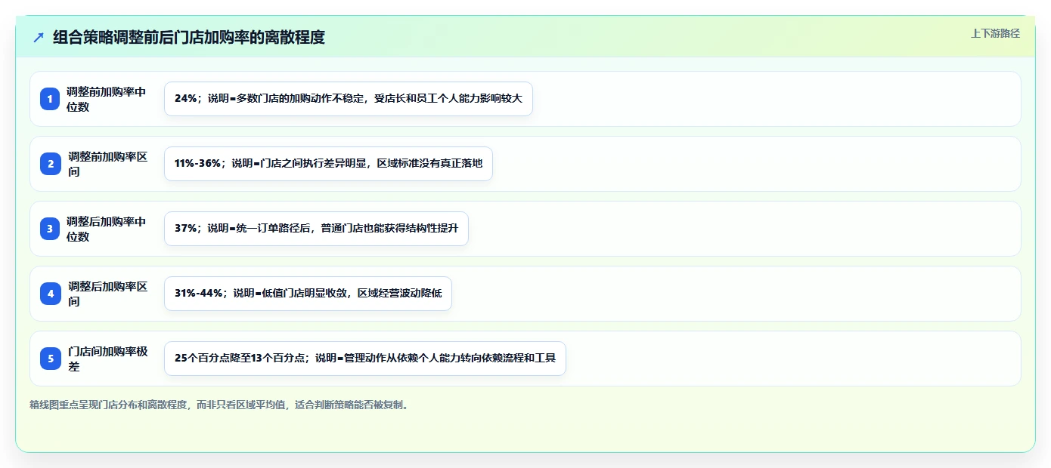Select number badge 4 for 调整后加购率区间
Viewport: 1051px width, 468px height.
tap(50, 294)
